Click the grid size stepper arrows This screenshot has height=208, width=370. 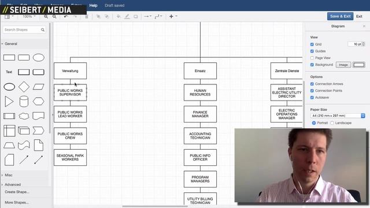click(364, 44)
